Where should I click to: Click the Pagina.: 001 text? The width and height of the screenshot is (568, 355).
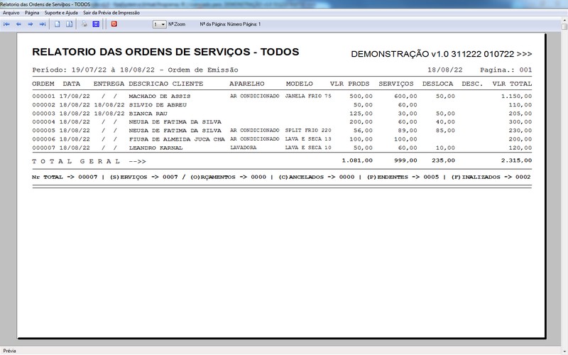pos(506,70)
